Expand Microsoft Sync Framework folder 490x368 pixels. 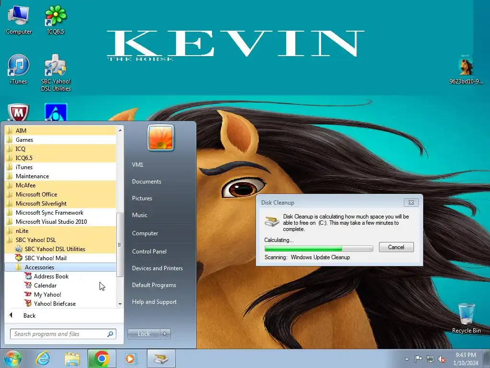coord(60,212)
